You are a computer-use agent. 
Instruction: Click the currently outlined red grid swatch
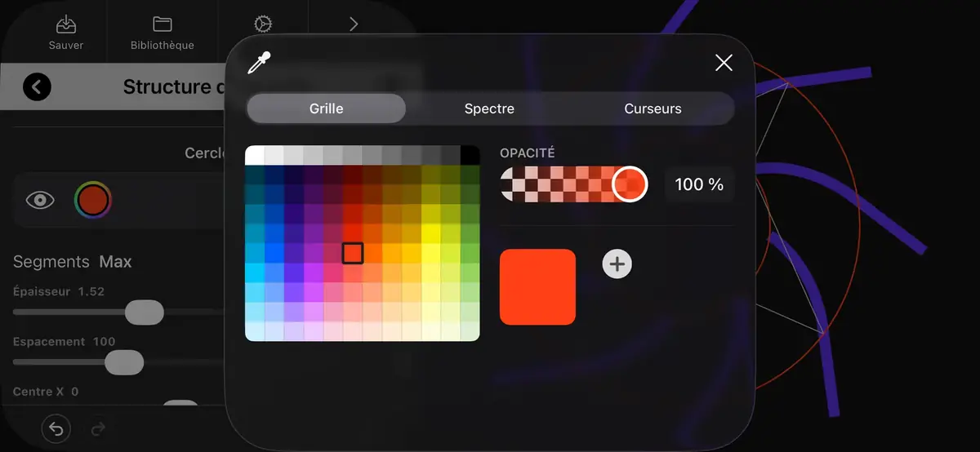pyautogui.click(x=353, y=253)
